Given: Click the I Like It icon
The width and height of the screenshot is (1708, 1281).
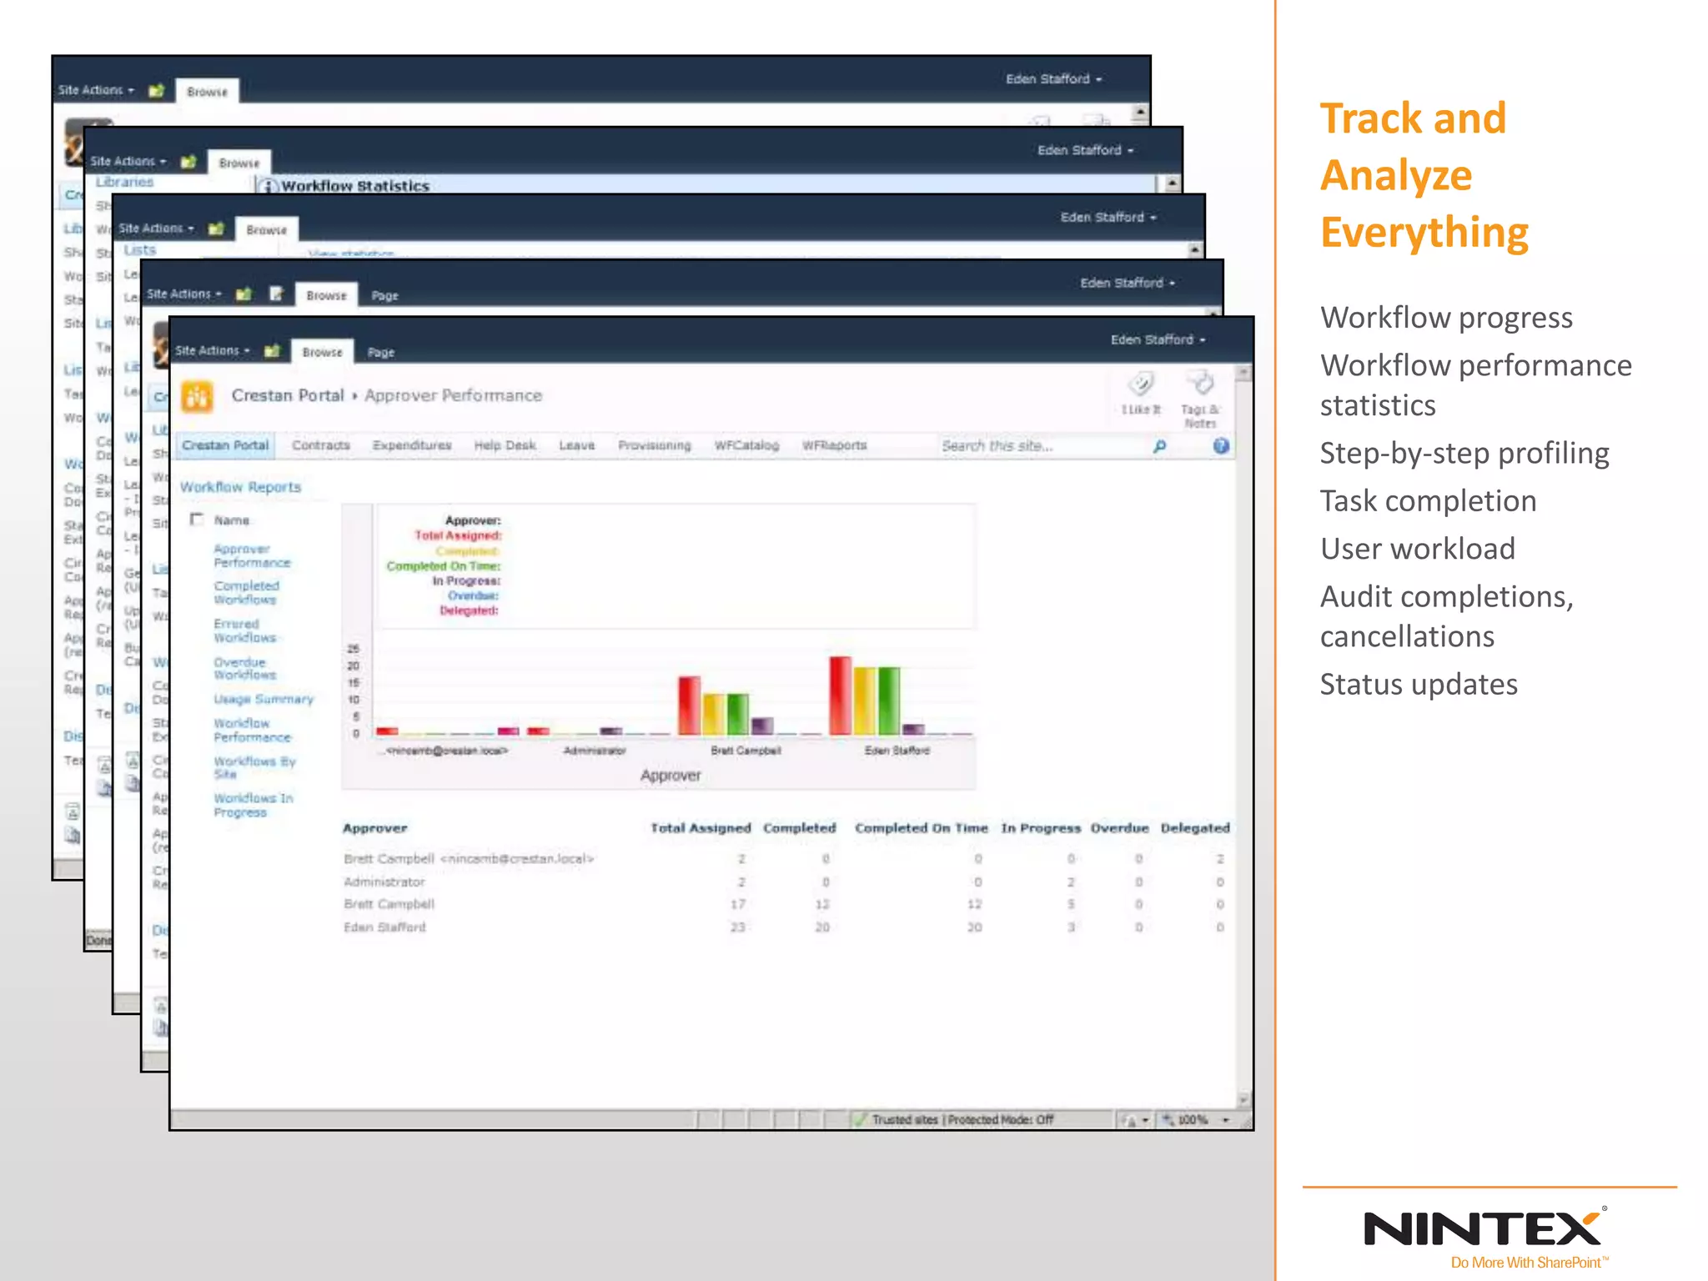Looking at the screenshot, I should pyautogui.click(x=1140, y=386).
